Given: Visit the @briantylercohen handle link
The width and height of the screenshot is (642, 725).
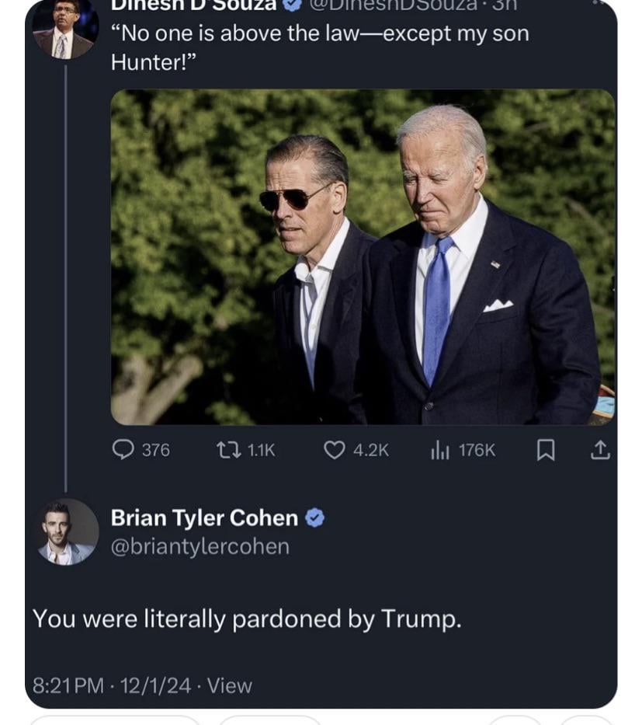Looking at the screenshot, I should pyautogui.click(x=200, y=546).
